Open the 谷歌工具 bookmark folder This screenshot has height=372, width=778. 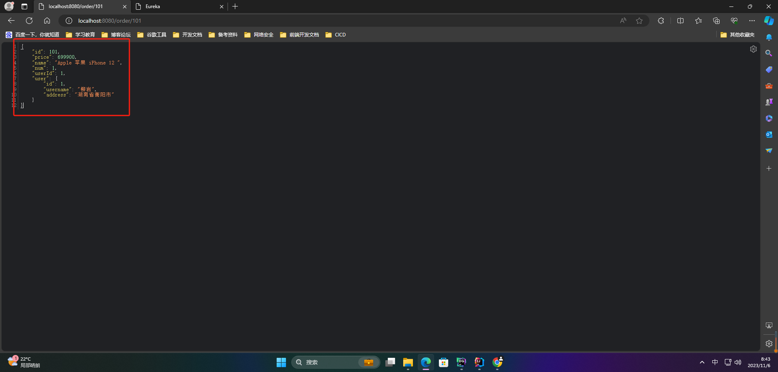tap(152, 35)
